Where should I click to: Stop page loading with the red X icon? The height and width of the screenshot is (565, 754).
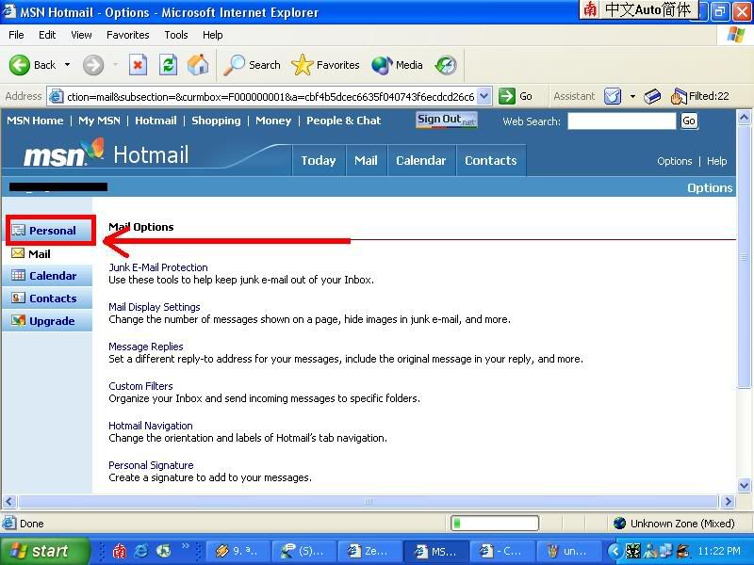(x=138, y=65)
